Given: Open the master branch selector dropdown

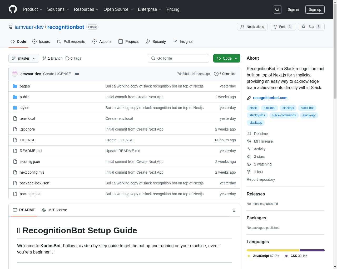Looking at the screenshot, I should [x=24, y=58].
